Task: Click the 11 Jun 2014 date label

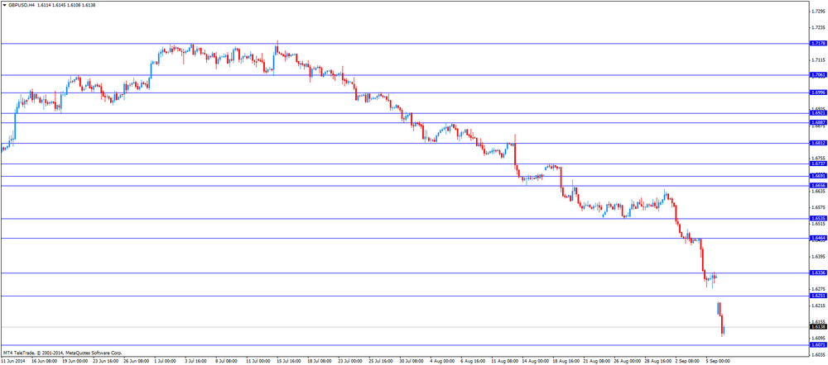Action: coord(14,362)
